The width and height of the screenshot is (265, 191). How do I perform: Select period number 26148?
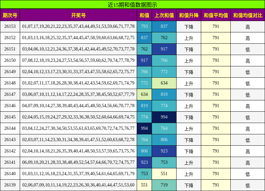tap(10, 83)
